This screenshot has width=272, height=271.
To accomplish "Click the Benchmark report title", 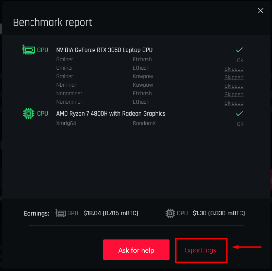I will coord(52,22).
